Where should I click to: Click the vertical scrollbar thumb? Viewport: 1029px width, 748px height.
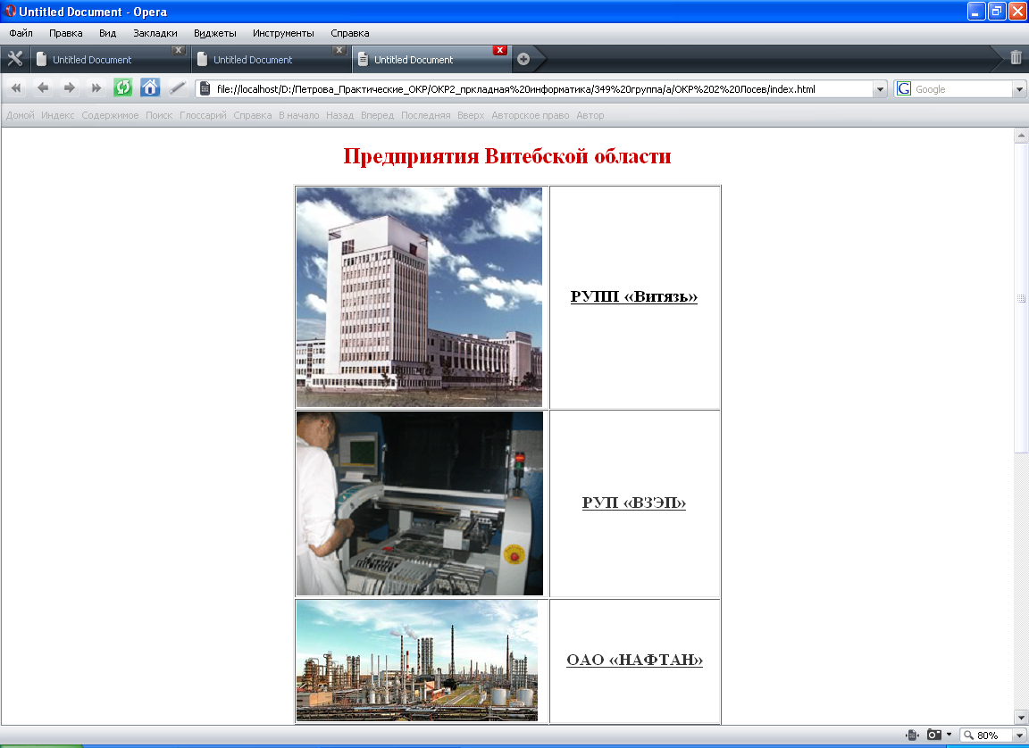tap(1020, 297)
